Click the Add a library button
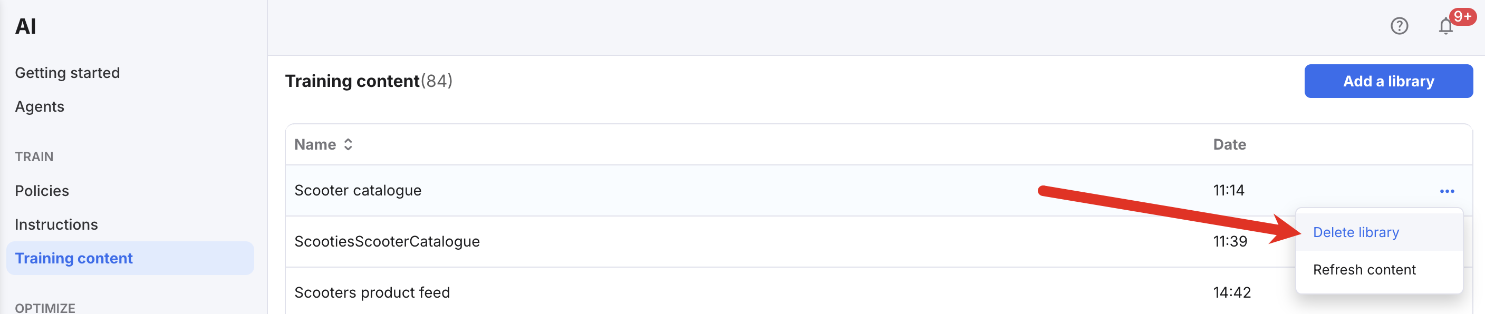Screen dimensions: 1485x314 (x=1388, y=81)
